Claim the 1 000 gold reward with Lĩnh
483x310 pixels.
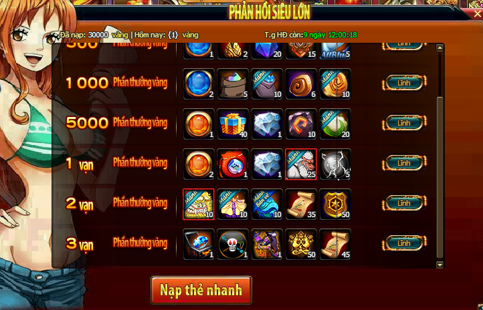coord(404,83)
